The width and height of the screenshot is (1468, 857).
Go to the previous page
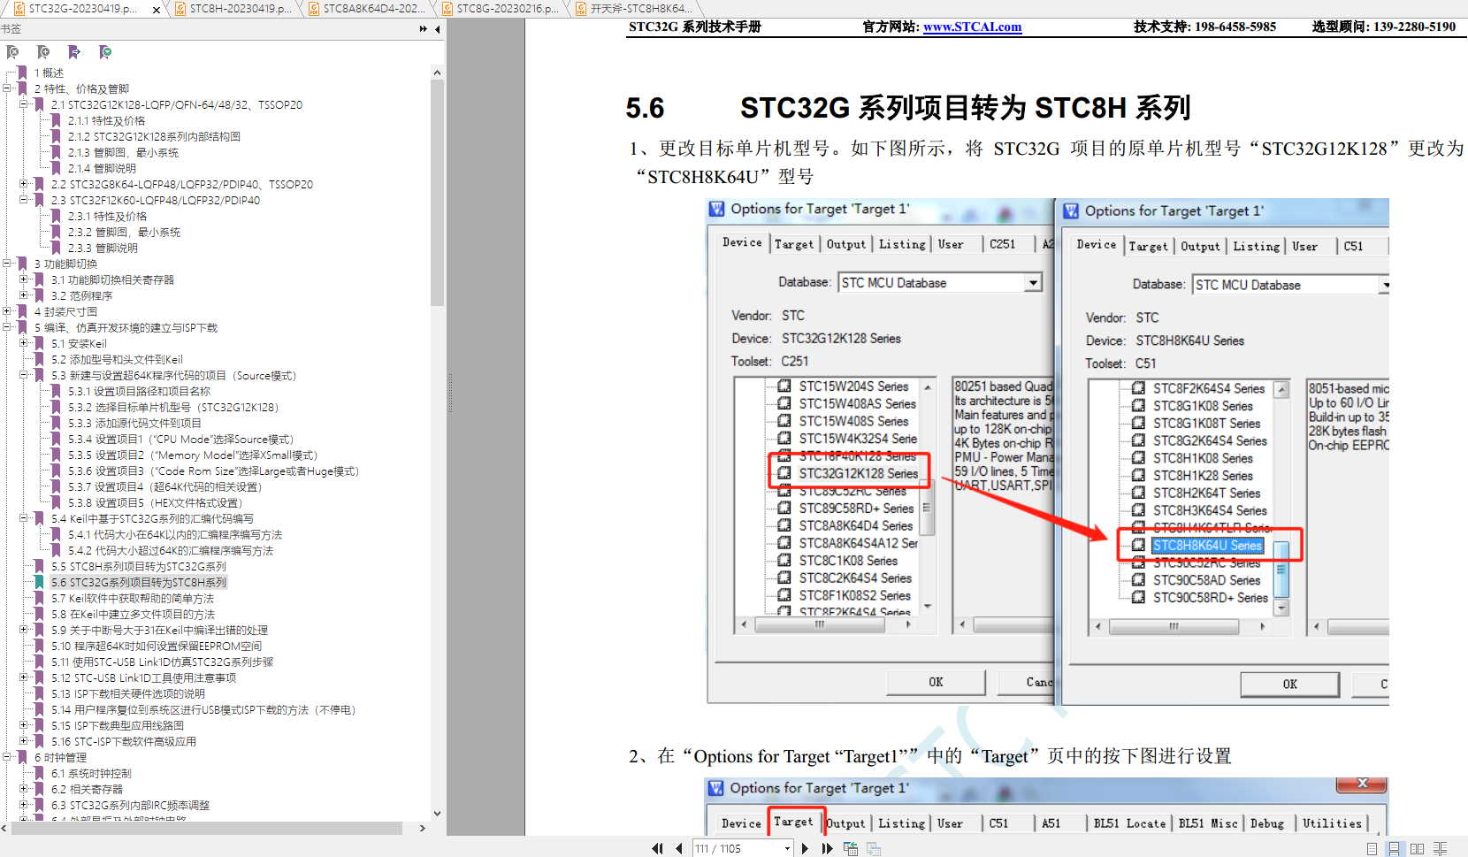pyautogui.click(x=678, y=848)
